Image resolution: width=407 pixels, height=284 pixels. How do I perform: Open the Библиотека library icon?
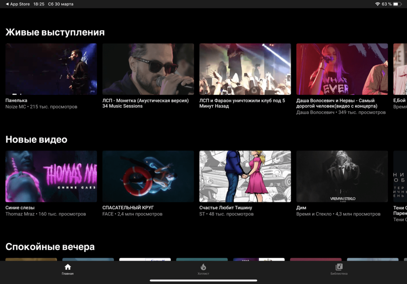pos(339,267)
